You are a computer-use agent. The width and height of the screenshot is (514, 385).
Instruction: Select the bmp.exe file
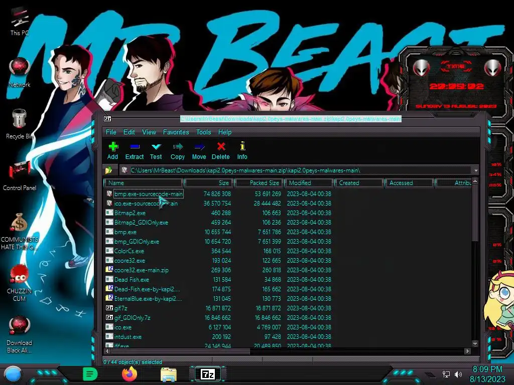pyautogui.click(x=125, y=232)
